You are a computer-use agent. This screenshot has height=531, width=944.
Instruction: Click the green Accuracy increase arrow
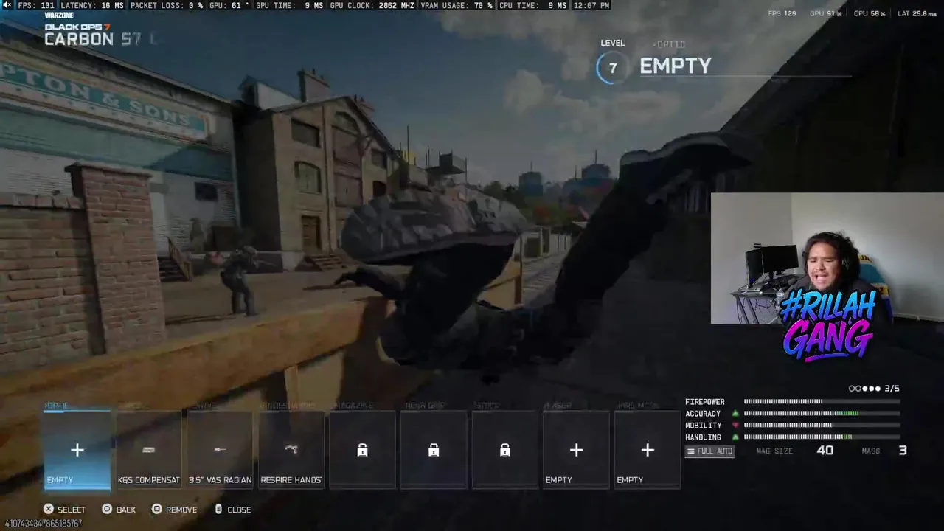735,414
